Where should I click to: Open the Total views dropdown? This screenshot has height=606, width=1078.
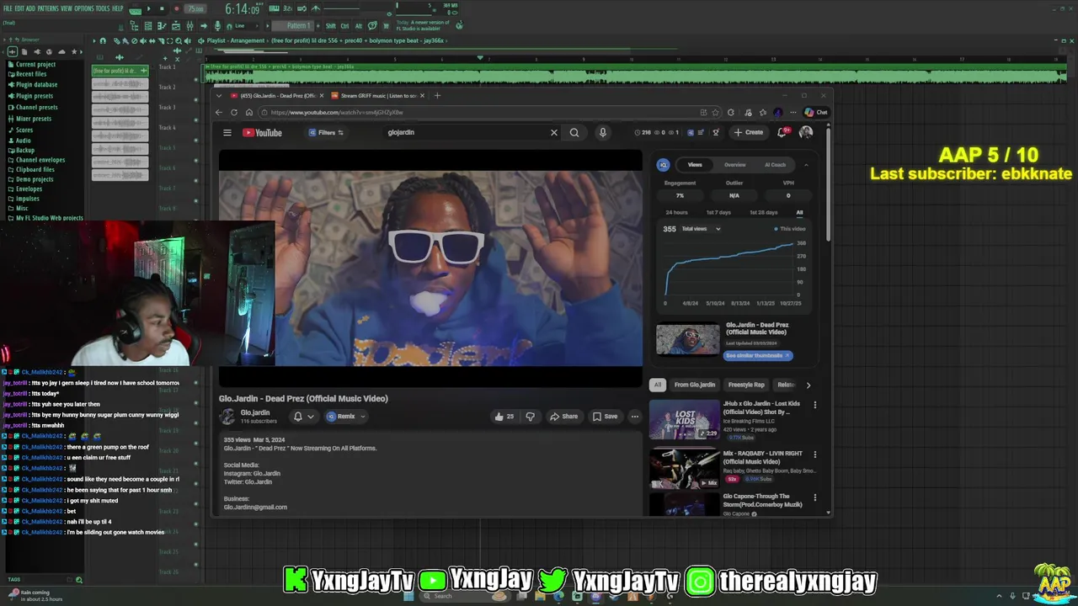(x=701, y=229)
